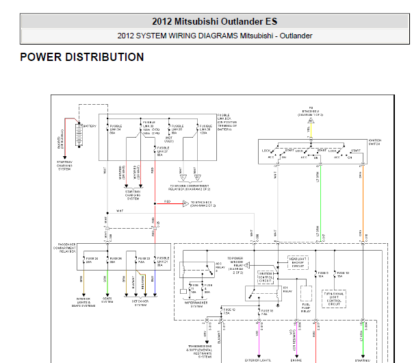Image resolution: width=412 pixels, height=363 pixels.
Task: Click the 'FUEL PUMP RELAY' label
Action: click(306, 308)
